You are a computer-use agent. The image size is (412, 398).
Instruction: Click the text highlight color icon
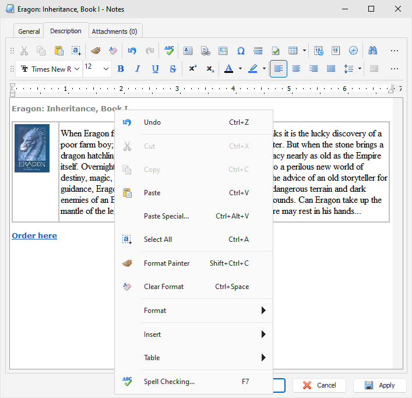(253, 69)
